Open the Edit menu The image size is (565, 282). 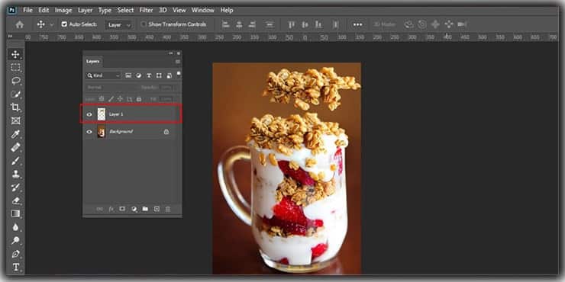click(44, 10)
